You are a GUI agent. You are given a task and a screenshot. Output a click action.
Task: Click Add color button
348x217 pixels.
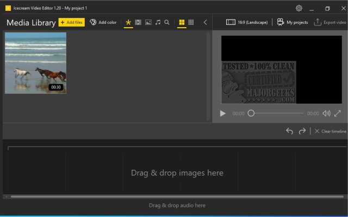103,22
